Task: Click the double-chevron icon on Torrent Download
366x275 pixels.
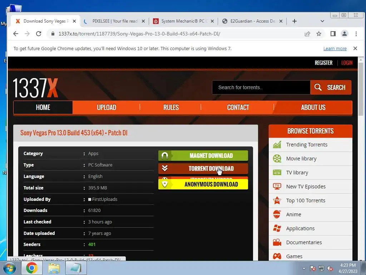Action: click(x=165, y=168)
